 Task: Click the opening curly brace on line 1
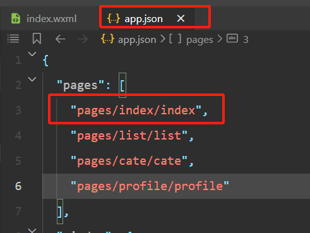coord(45,61)
